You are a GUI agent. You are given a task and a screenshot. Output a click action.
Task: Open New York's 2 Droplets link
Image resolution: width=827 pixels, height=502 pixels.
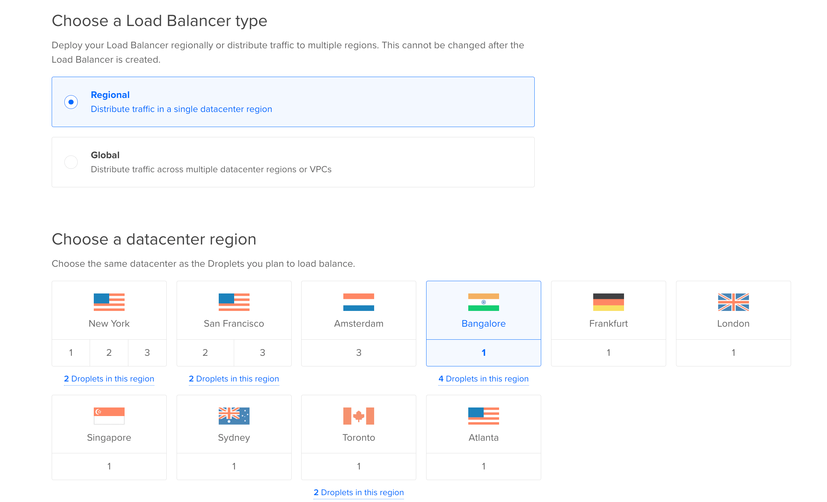pyautogui.click(x=109, y=379)
